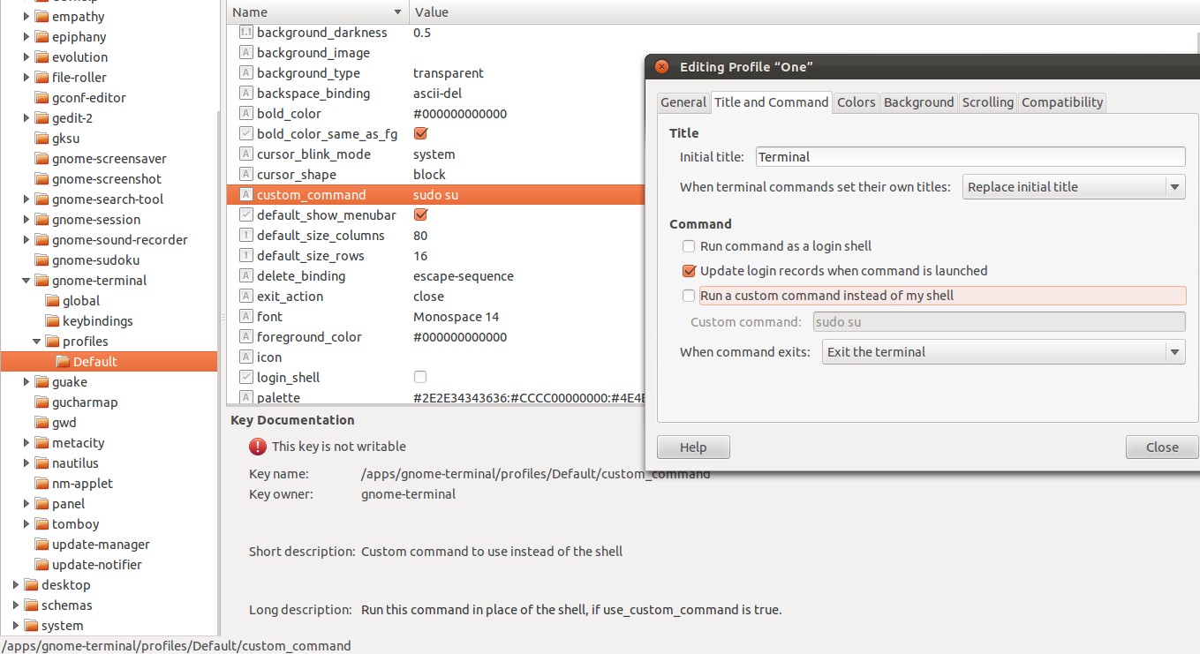Collapse the profiles tree branch
This screenshot has width=1200, height=654.
point(37,341)
